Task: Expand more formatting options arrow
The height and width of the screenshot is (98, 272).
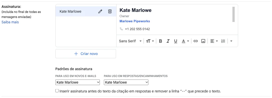Action: pyautogui.click(x=231, y=41)
